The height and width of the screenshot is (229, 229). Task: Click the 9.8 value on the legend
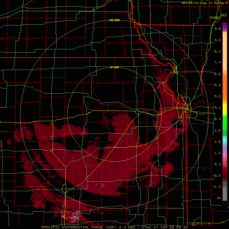[x=218, y=29]
